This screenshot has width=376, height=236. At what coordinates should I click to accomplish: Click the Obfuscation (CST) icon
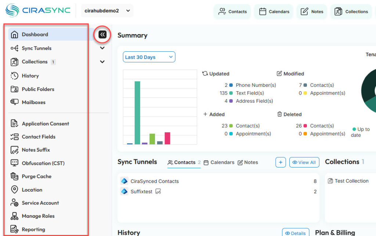(14, 163)
